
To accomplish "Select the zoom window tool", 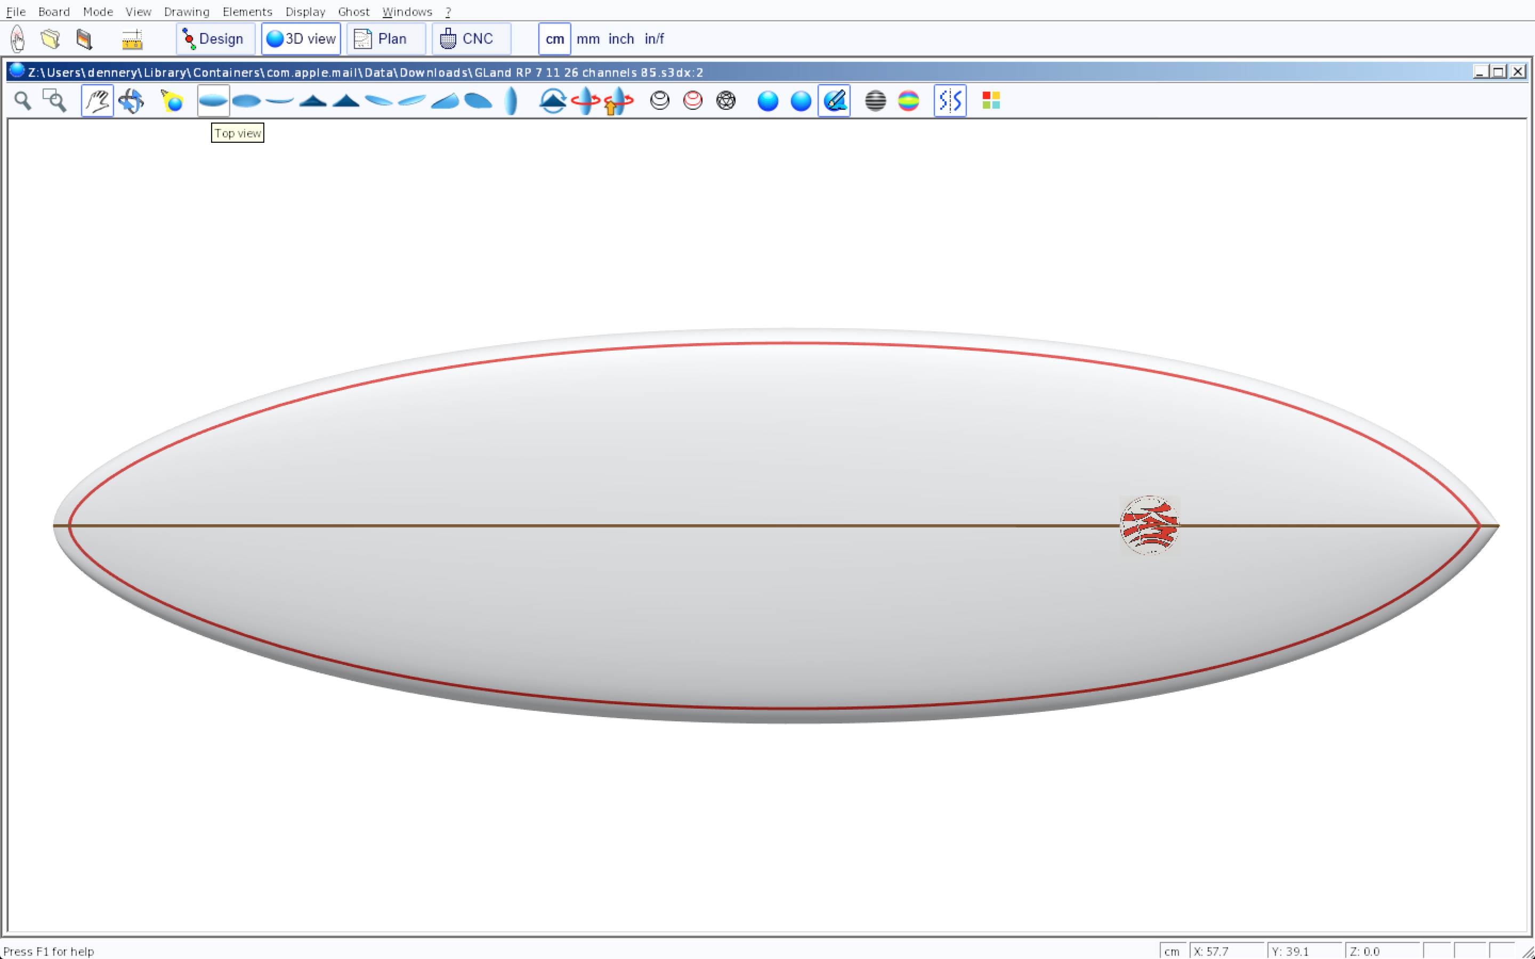I will coord(54,101).
